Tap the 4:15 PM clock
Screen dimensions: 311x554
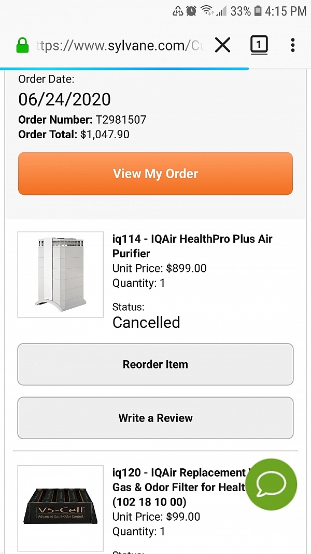(x=286, y=10)
